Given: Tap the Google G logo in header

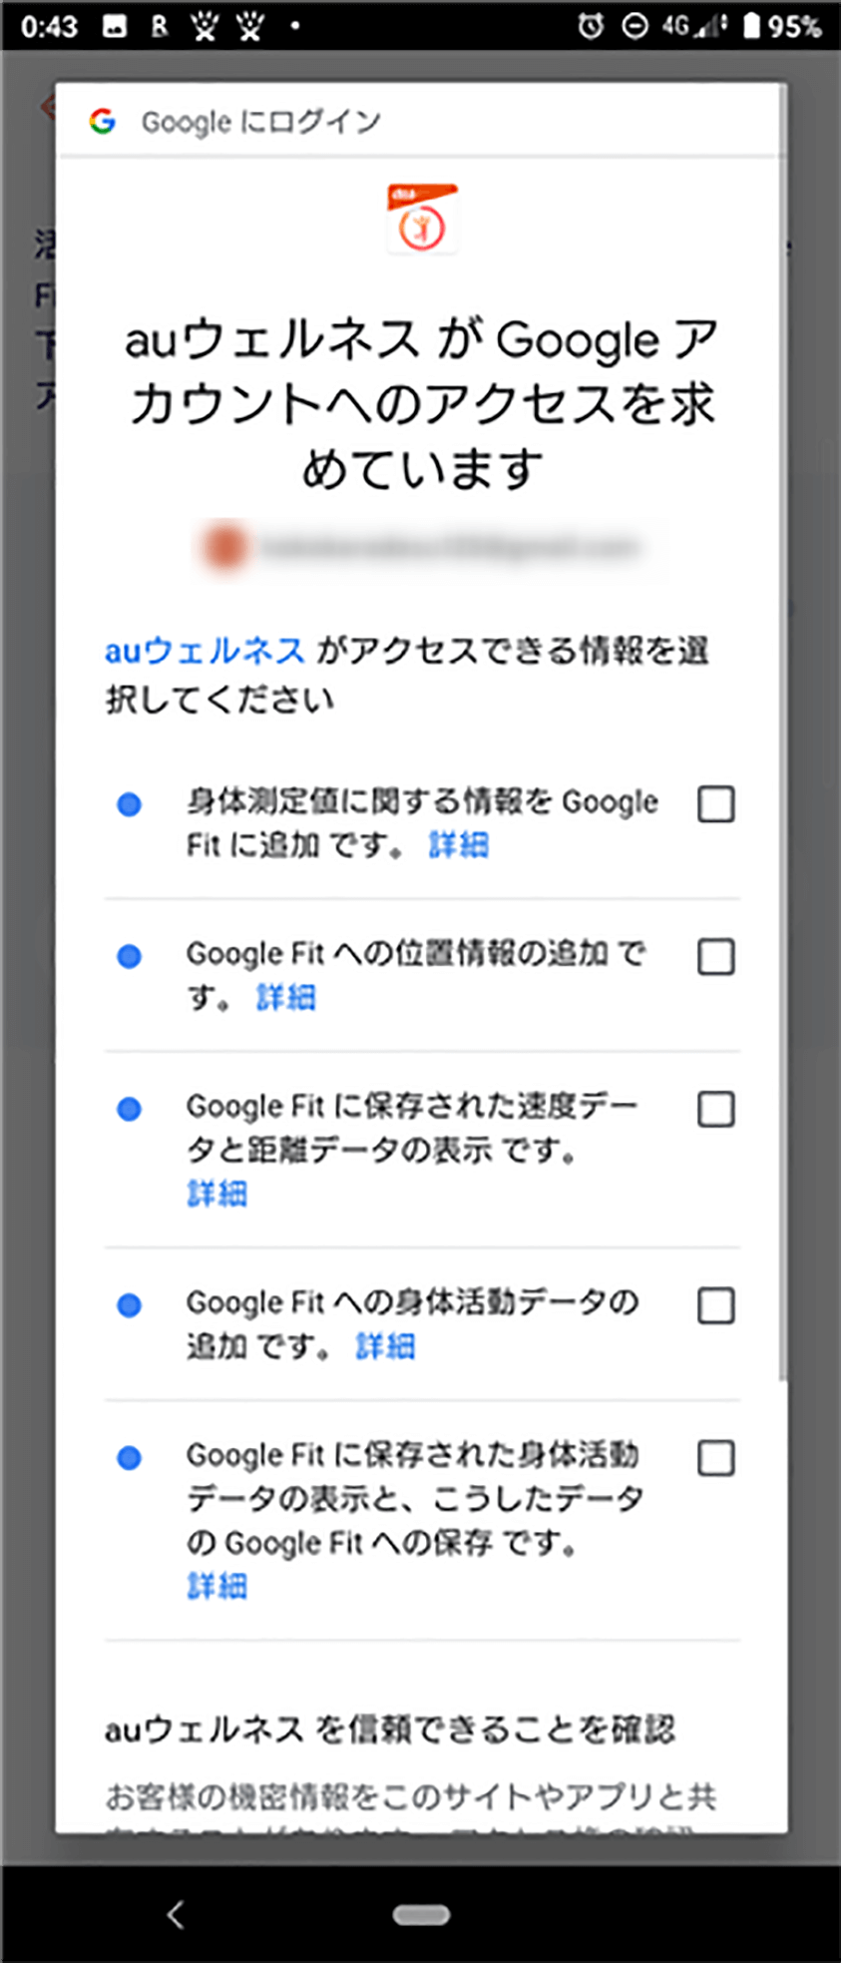Looking at the screenshot, I should (x=102, y=122).
